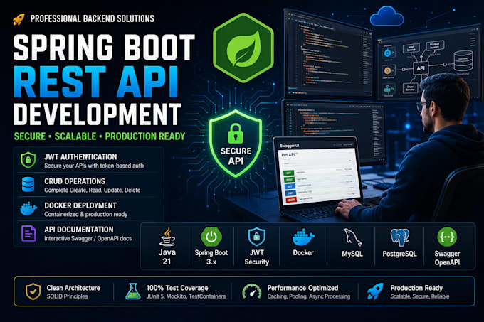Click the 'PROFESSIONAL BACKEND SOLUTIONS' text
The width and height of the screenshot is (484, 322).
(93, 18)
